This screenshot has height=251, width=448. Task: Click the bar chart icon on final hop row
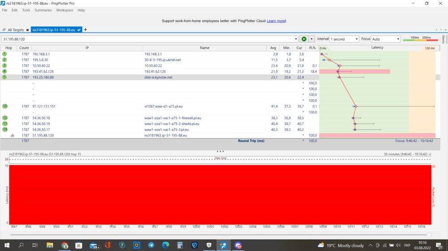coord(13,135)
